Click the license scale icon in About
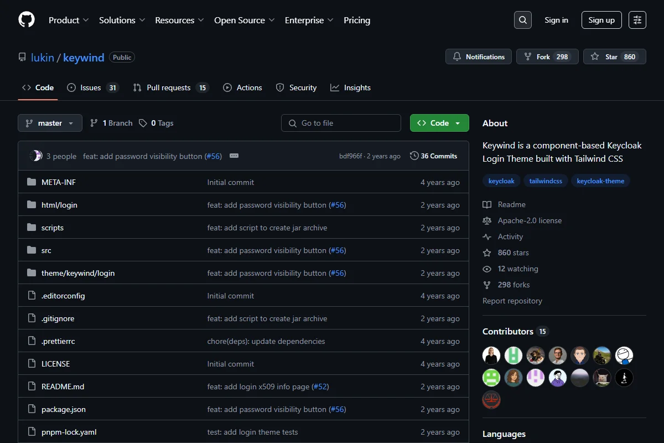The height and width of the screenshot is (443, 664). pos(487,220)
